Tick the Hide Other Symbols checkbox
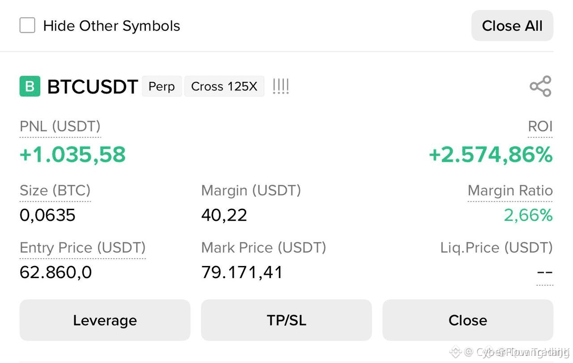The height and width of the screenshot is (363, 573). click(27, 25)
